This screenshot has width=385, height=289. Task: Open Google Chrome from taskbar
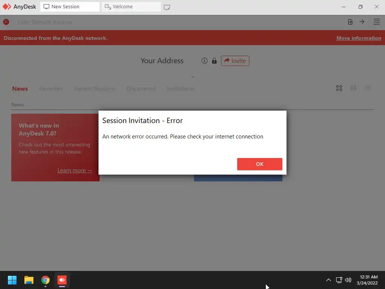[45, 280]
